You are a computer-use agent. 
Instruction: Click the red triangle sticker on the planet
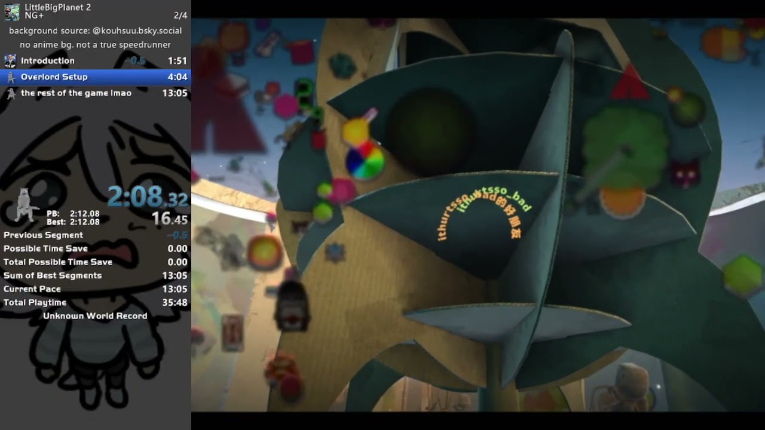point(630,84)
